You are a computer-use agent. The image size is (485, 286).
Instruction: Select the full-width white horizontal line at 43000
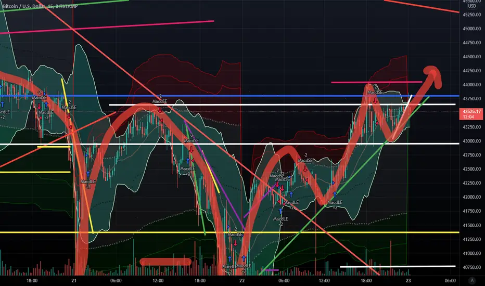tap(229, 144)
